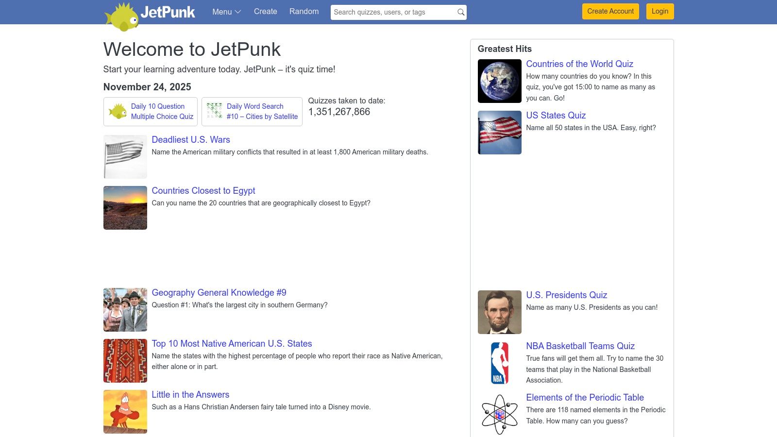Open the Deadliest U.S. Wars quiz
The image size is (777, 437).
[190, 139]
